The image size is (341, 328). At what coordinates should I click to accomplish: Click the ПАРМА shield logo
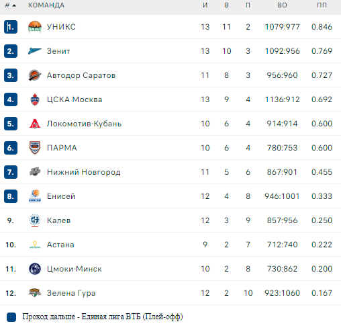35,148
